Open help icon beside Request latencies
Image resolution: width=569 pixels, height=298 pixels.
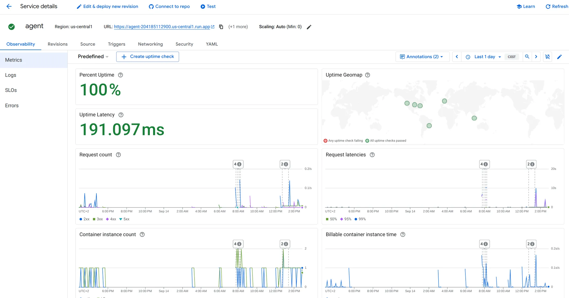(x=372, y=155)
